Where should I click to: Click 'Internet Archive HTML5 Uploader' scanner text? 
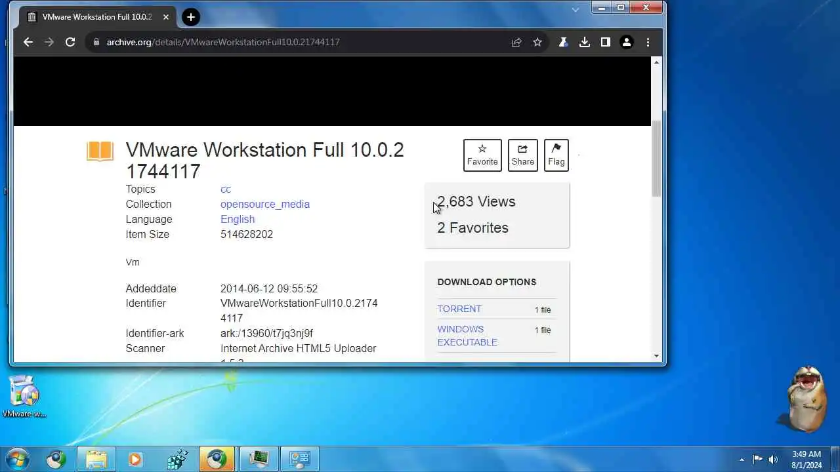pyautogui.click(x=299, y=348)
